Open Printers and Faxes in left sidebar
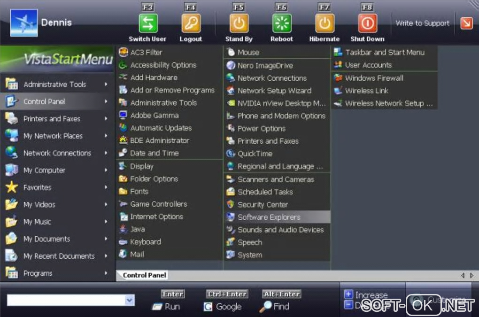The height and width of the screenshot is (317, 479). pyautogui.click(x=57, y=118)
